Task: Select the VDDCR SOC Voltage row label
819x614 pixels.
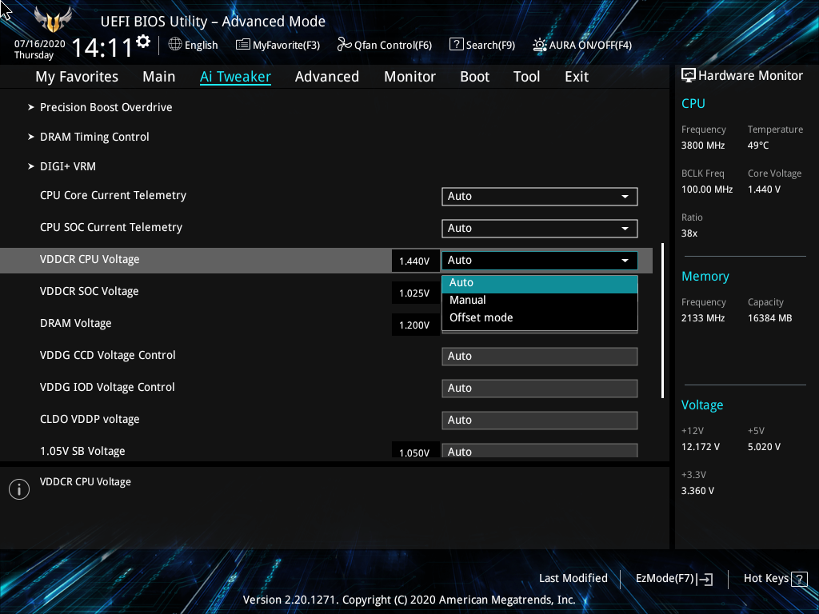Action: [90, 291]
